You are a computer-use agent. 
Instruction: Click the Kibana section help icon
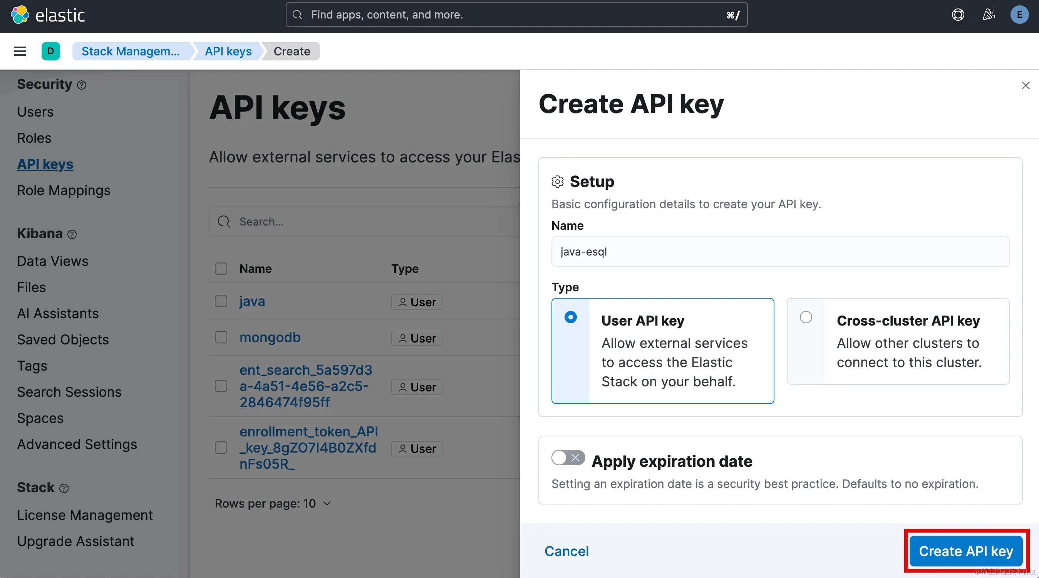(72, 234)
